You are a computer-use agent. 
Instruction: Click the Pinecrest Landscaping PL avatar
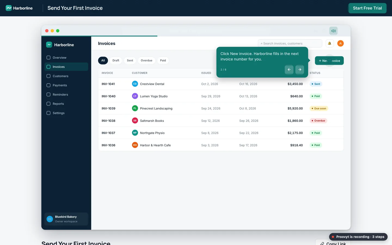(x=135, y=108)
